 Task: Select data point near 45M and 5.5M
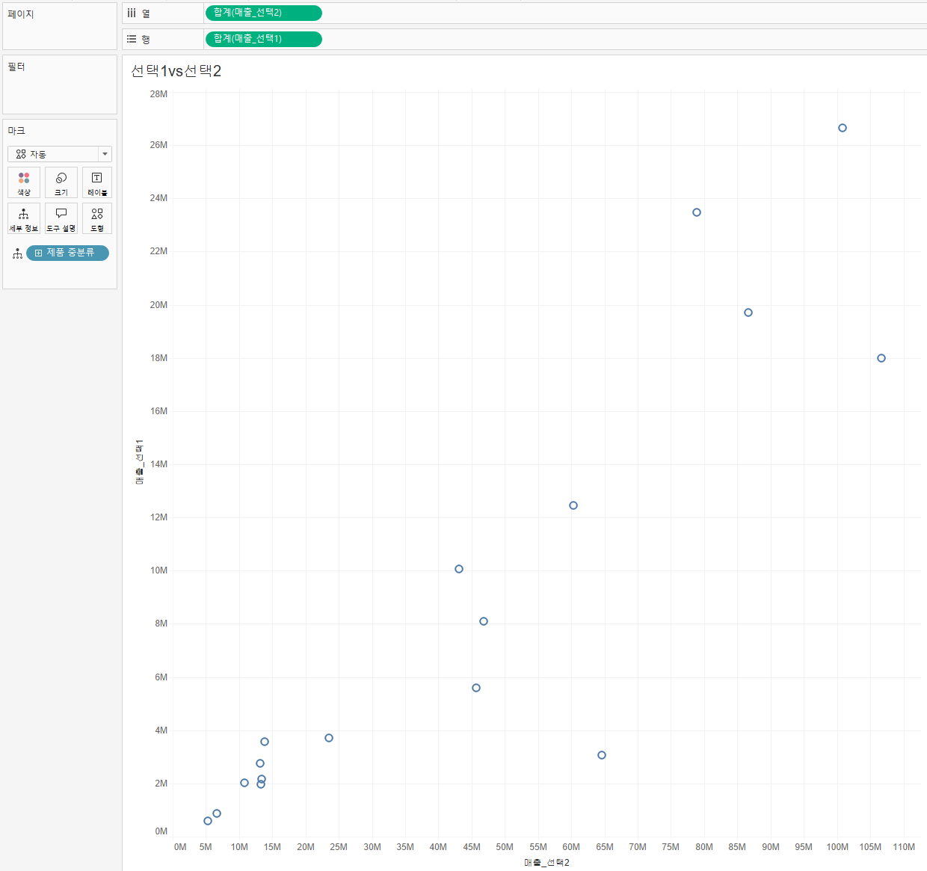476,688
